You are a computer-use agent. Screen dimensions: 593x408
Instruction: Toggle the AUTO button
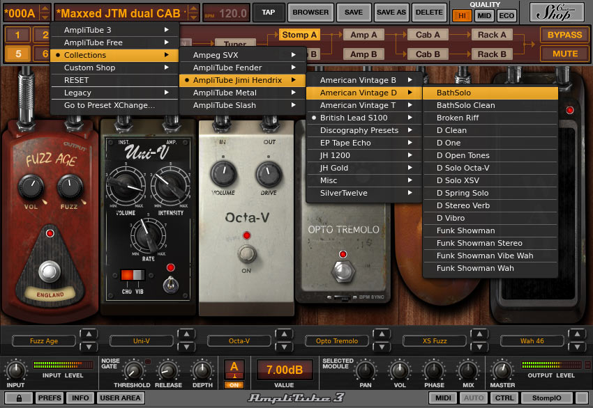click(474, 398)
